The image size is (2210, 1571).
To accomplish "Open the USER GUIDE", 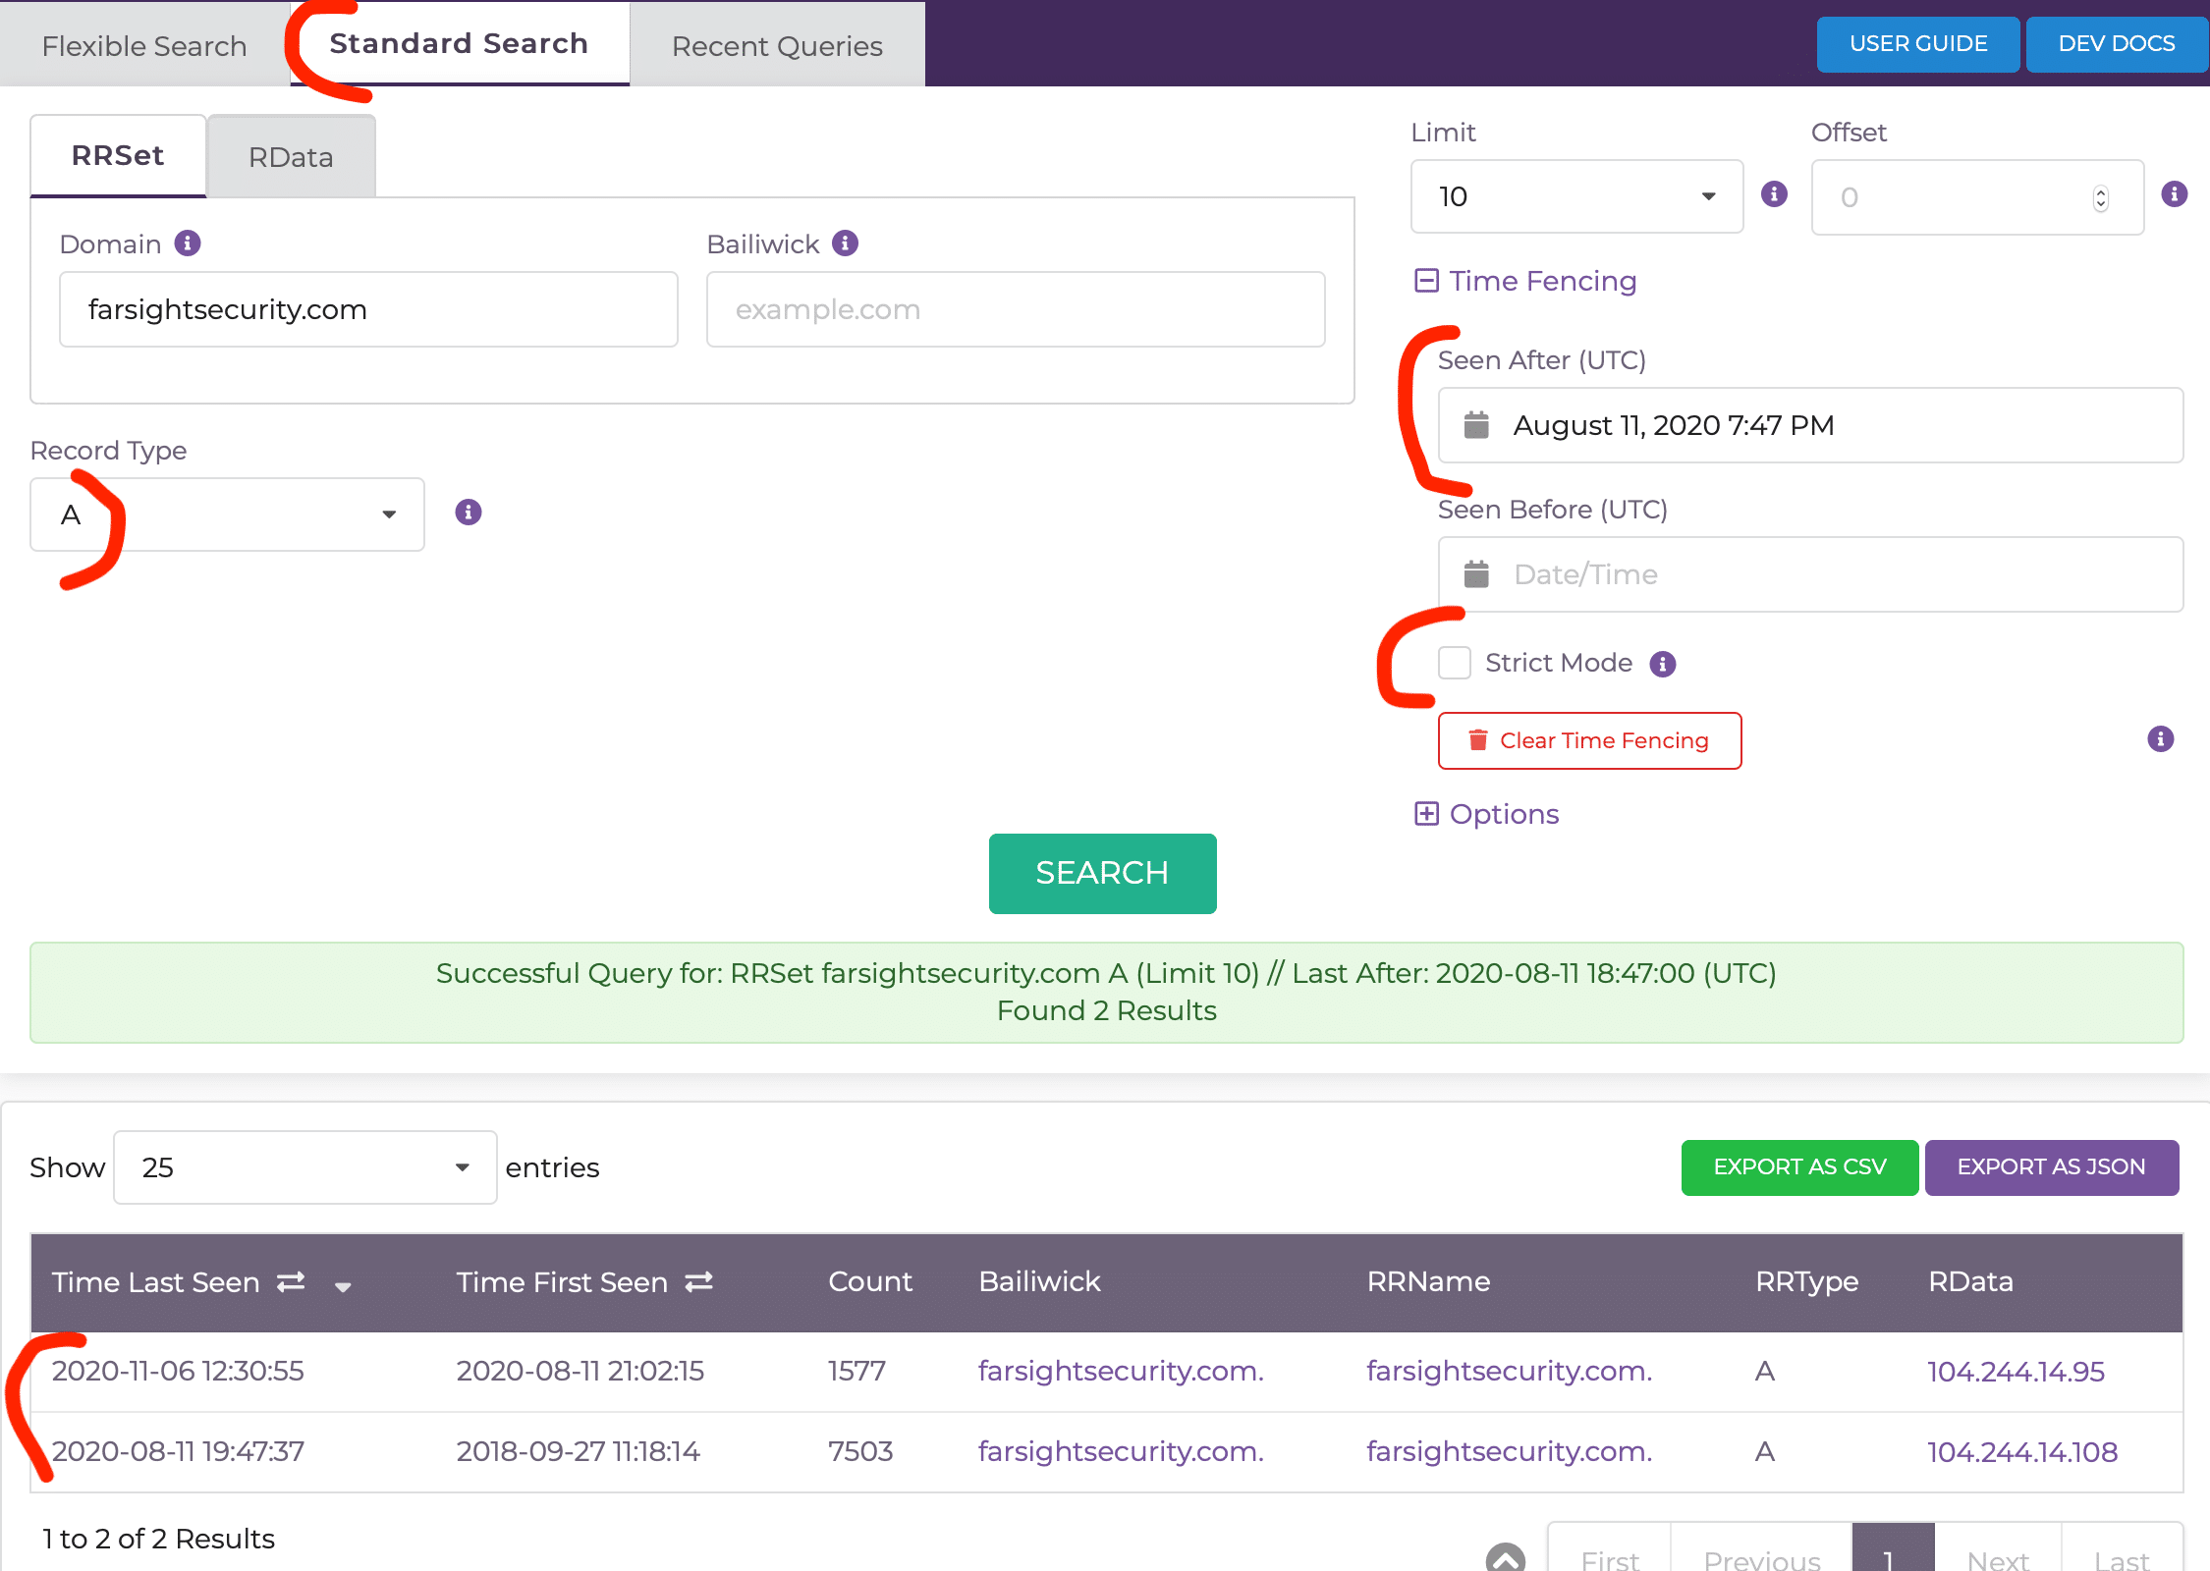I will click(1917, 43).
